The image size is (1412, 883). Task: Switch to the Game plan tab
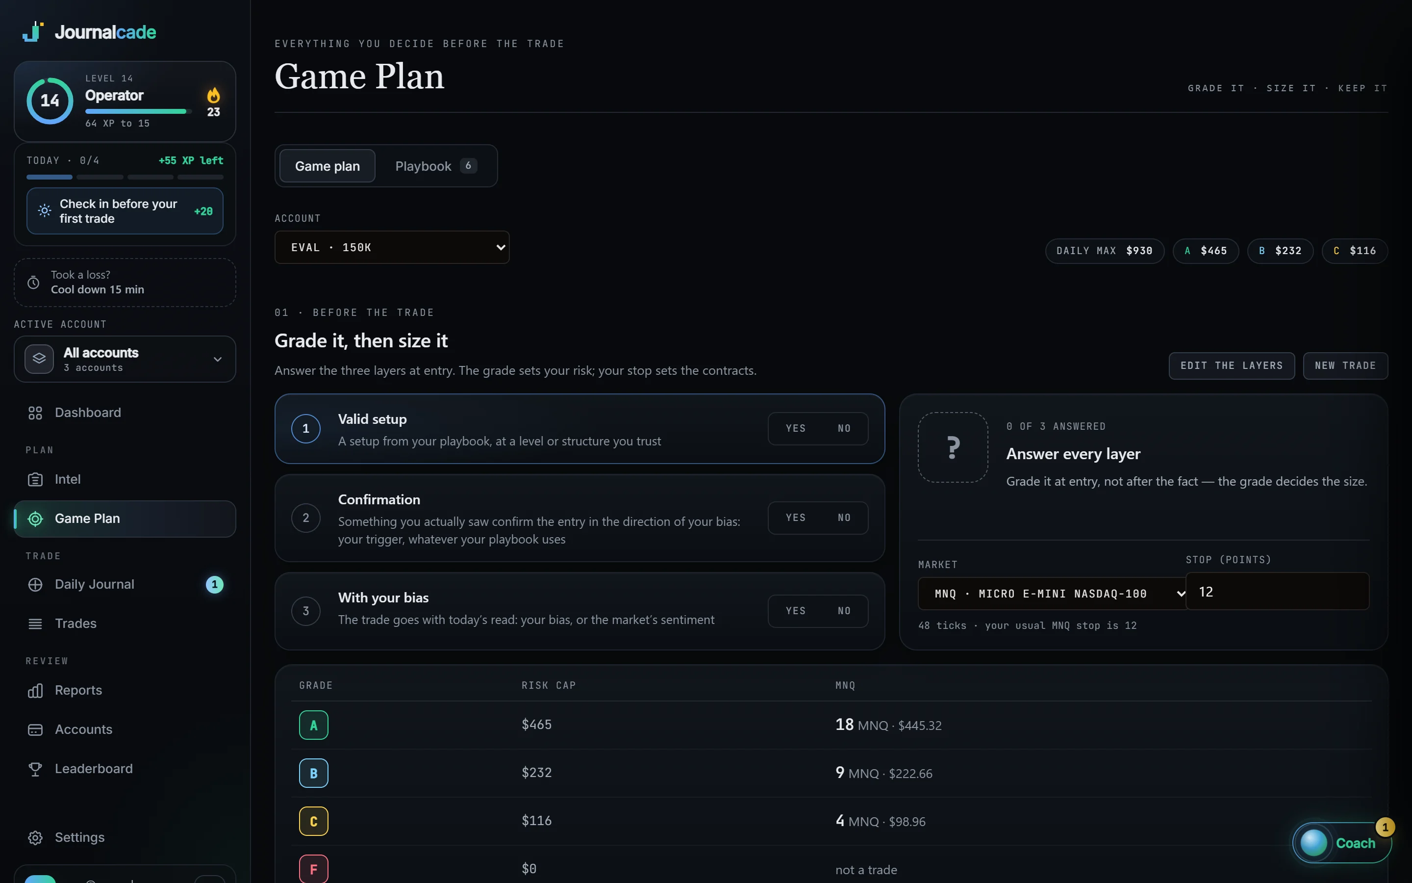coord(328,166)
